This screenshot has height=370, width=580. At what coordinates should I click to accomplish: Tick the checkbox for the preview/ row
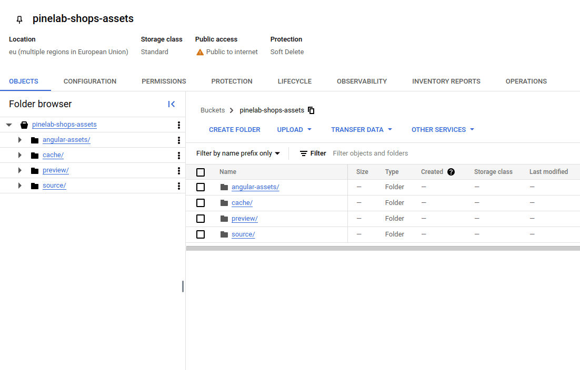click(201, 219)
